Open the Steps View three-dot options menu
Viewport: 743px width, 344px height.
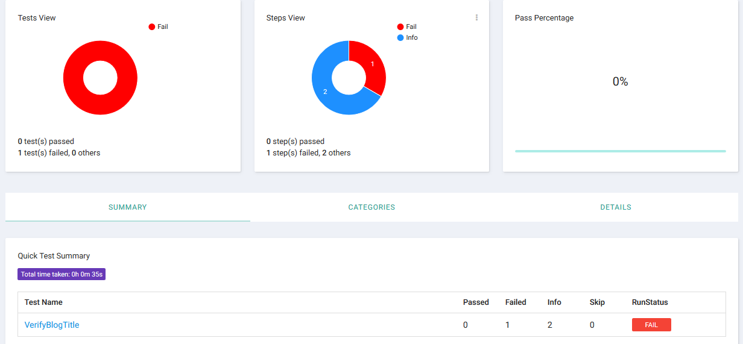point(476,18)
